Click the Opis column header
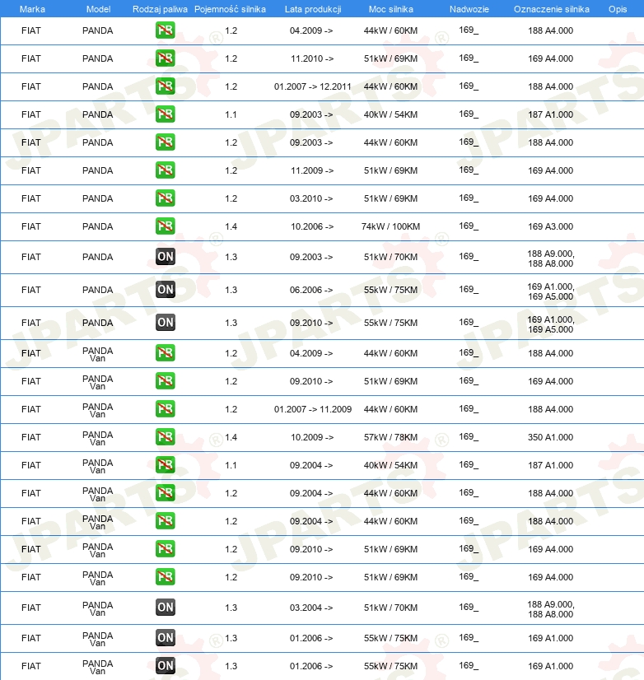This screenshot has height=680, width=644. pos(618,9)
